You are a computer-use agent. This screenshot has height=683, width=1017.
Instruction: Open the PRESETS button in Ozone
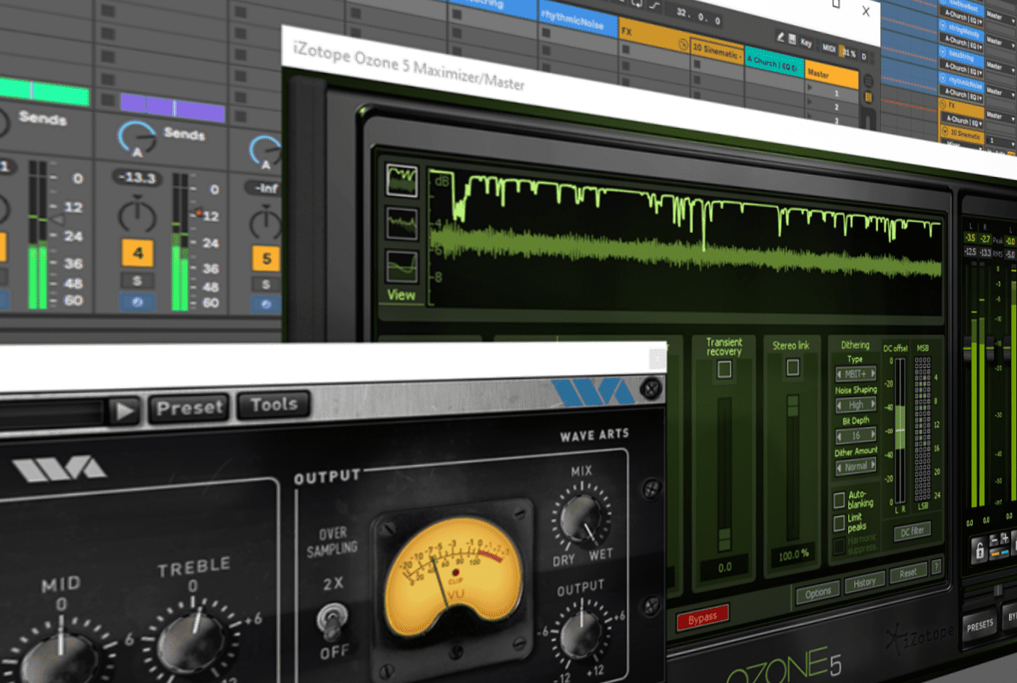(979, 626)
